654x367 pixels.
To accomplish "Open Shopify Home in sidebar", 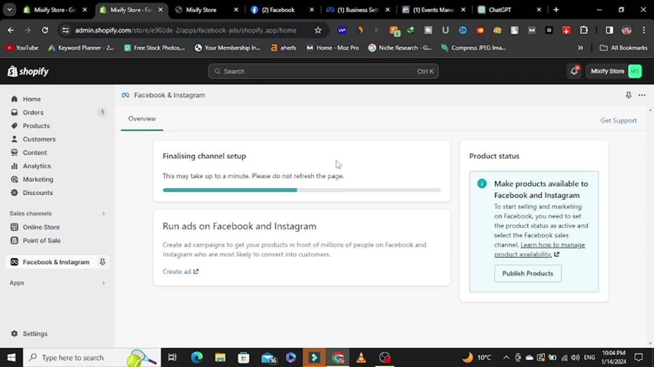I will (32, 99).
